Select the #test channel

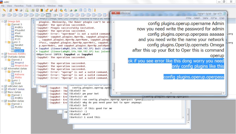pos(18,33)
